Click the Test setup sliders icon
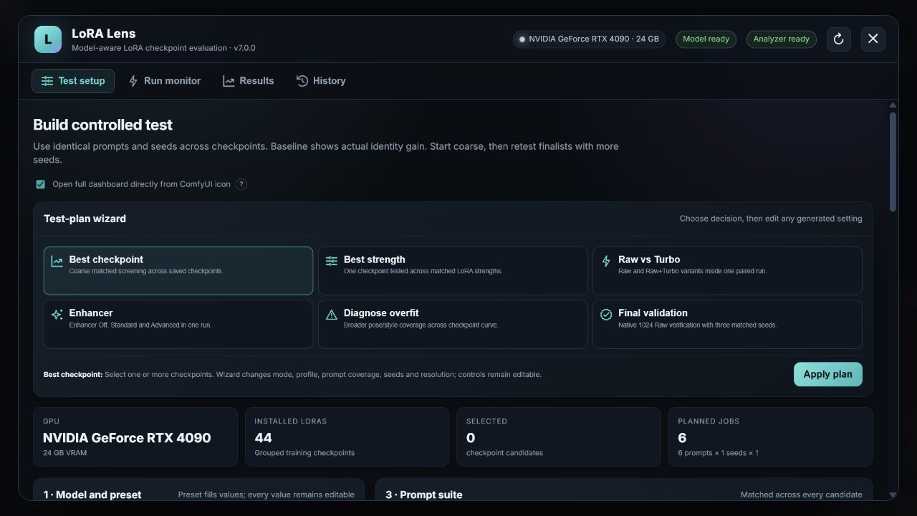Image resolution: width=917 pixels, height=516 pixels. click(47, 81)
